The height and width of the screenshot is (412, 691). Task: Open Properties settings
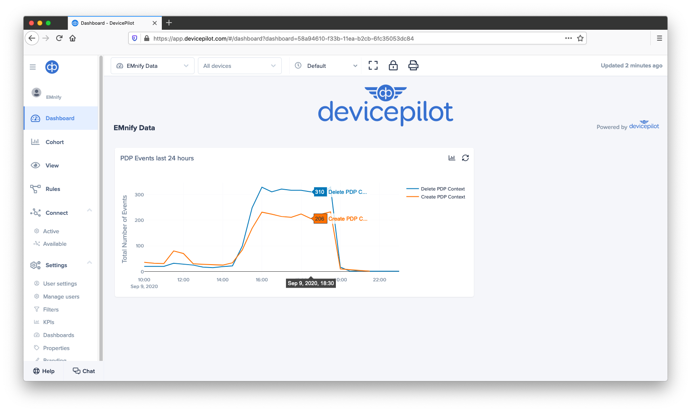click(x=56, y=348)
